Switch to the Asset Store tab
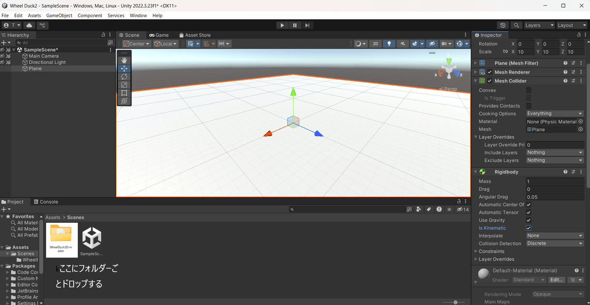The width and height of the screenshot is (590, 305). tap(195, 35)
